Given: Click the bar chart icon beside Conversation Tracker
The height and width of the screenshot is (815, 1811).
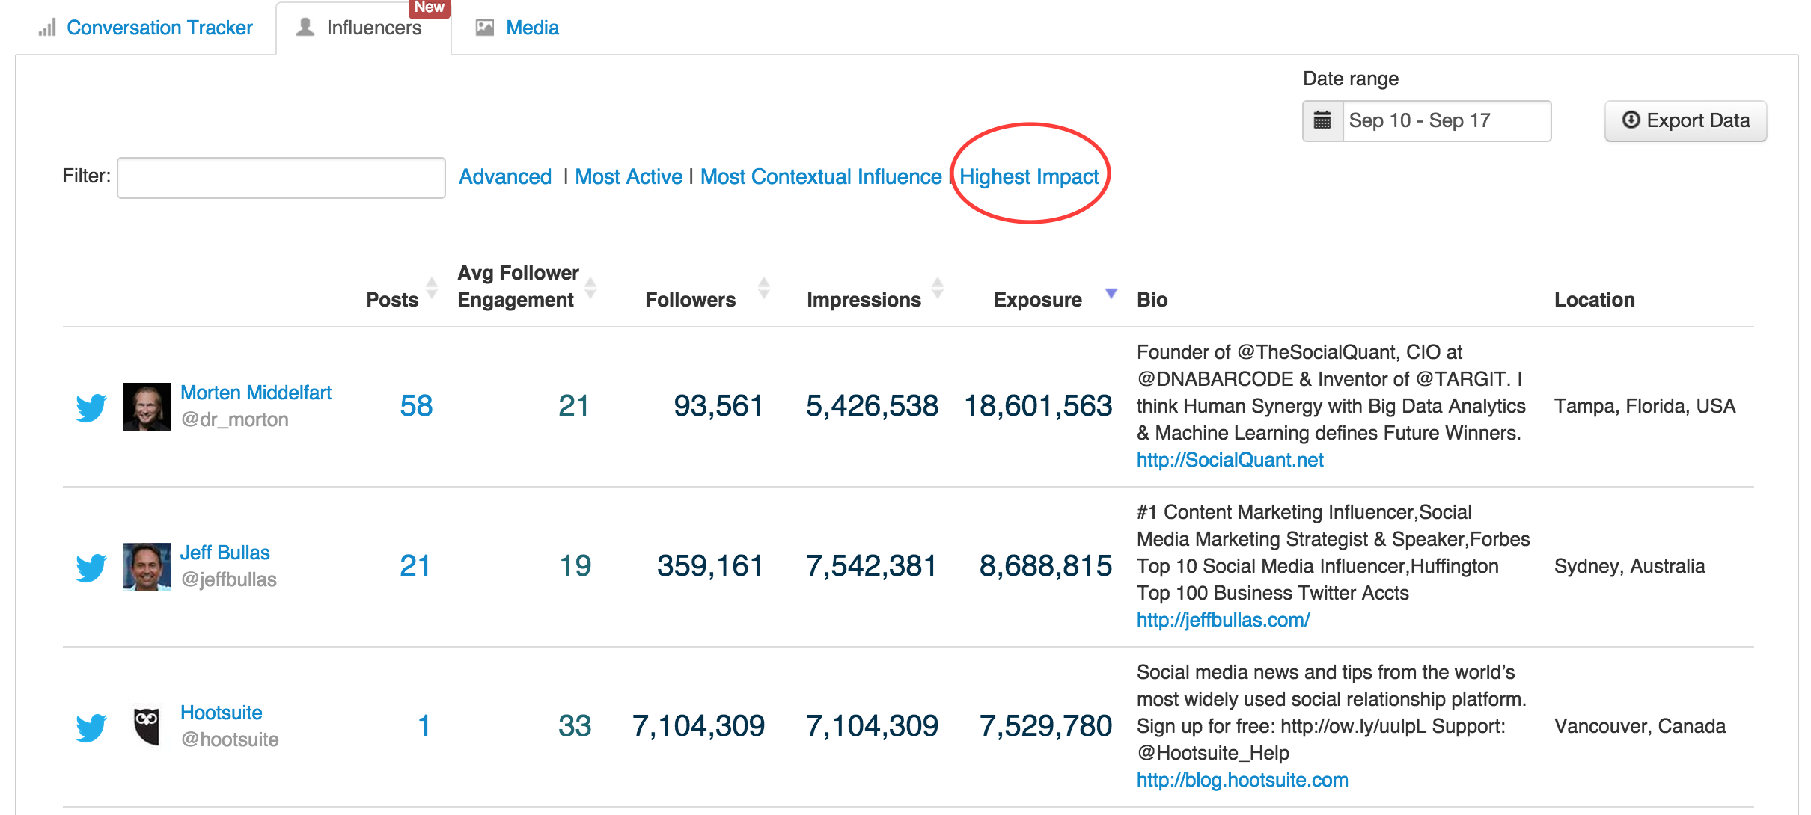Looking at the screenshot, I should (47, 28).
